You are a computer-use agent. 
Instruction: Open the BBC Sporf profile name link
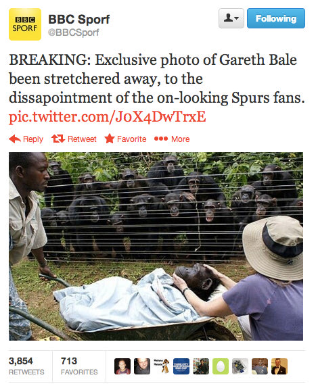click(78, 19)
